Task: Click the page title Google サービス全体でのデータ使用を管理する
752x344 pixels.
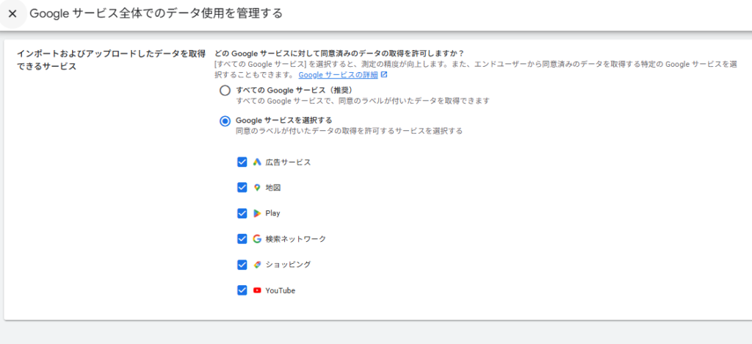Action: [156, 14]
